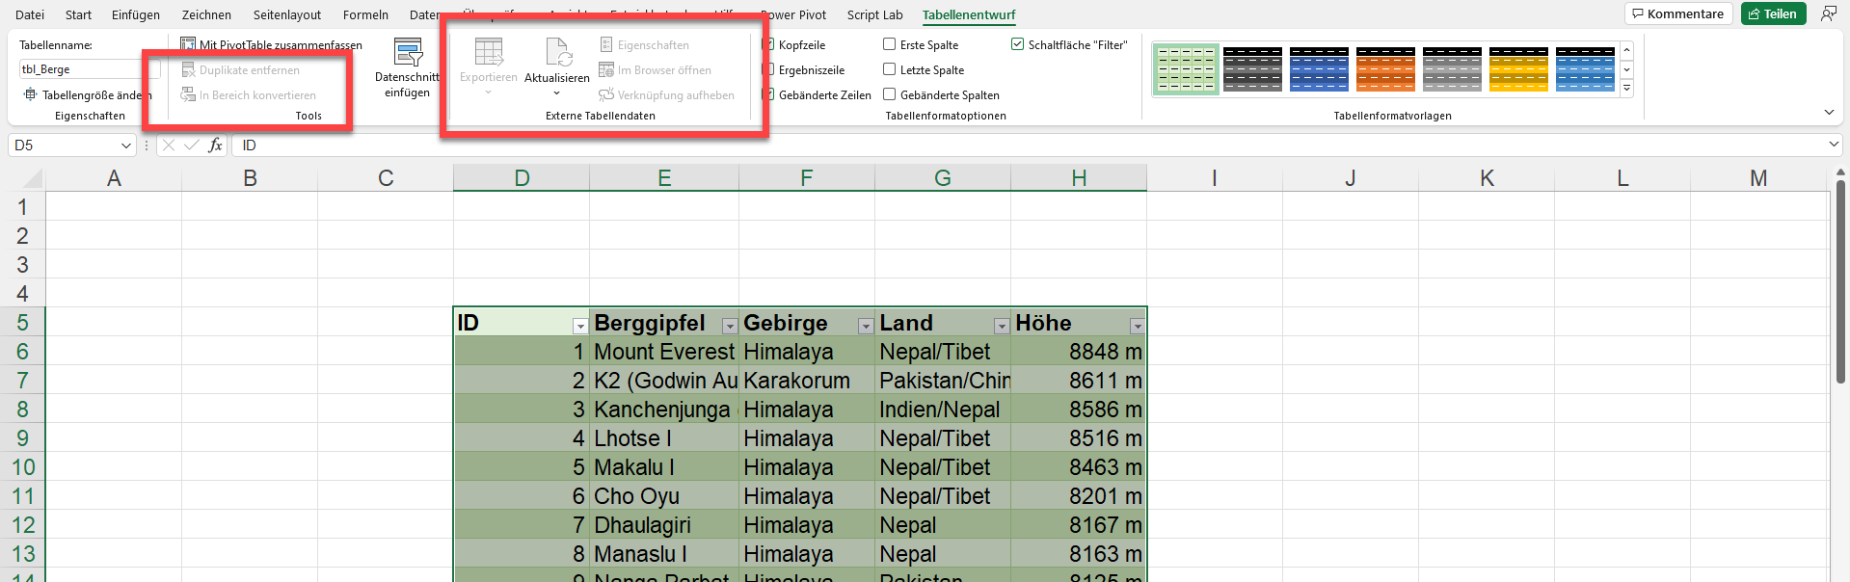Click the insert function fx icon

coord(215,145)
